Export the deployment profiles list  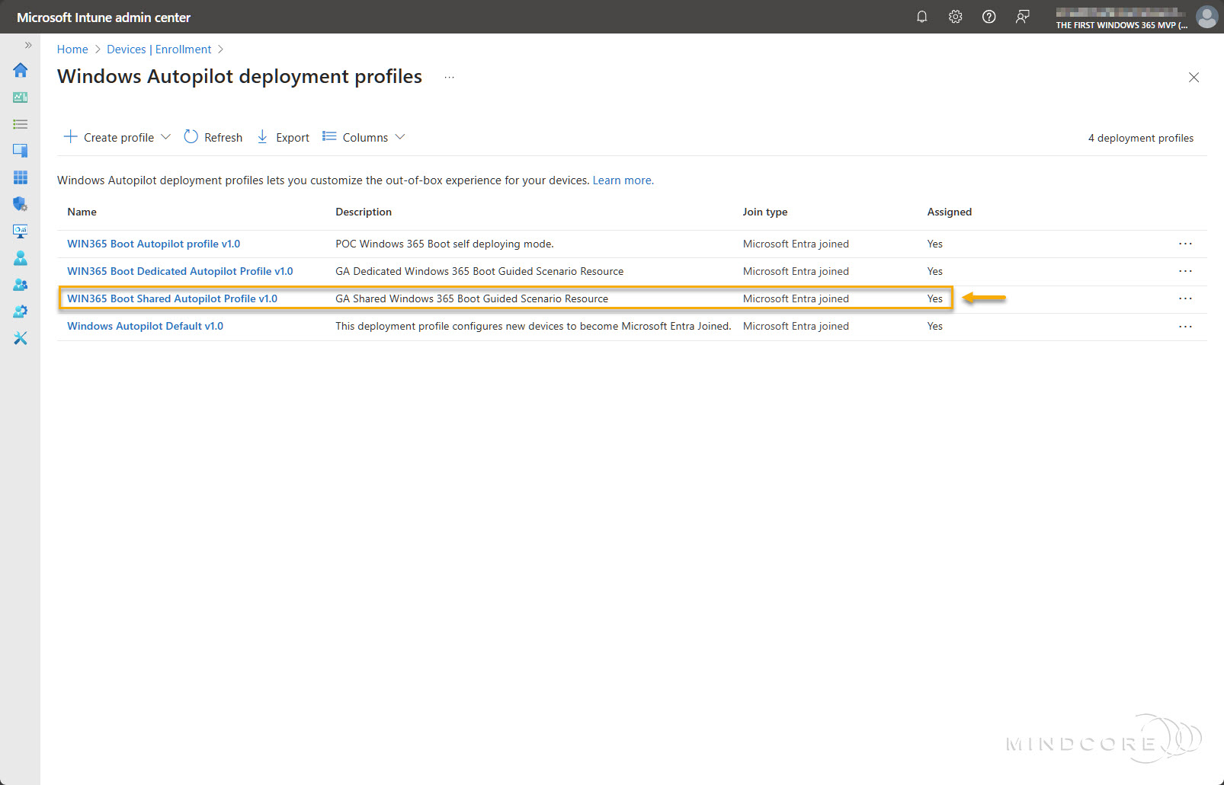(x=284, y=137)
